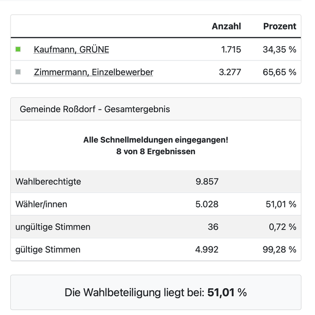Image resolution: width=315 pixels, height=315 pixels.
Task: Click Kaufmann's vote count 1.715
Action: coord(231,49)
